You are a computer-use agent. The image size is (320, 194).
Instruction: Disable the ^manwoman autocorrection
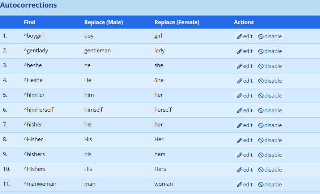pos(270,185)
